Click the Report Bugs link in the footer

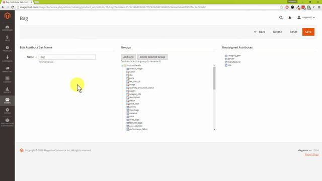coord(312,154)
